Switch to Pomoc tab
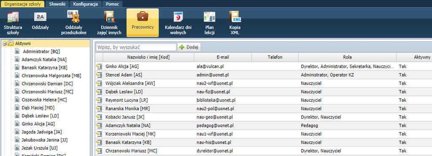The width and height of the screenshot is (432, 156). [112, 4]
